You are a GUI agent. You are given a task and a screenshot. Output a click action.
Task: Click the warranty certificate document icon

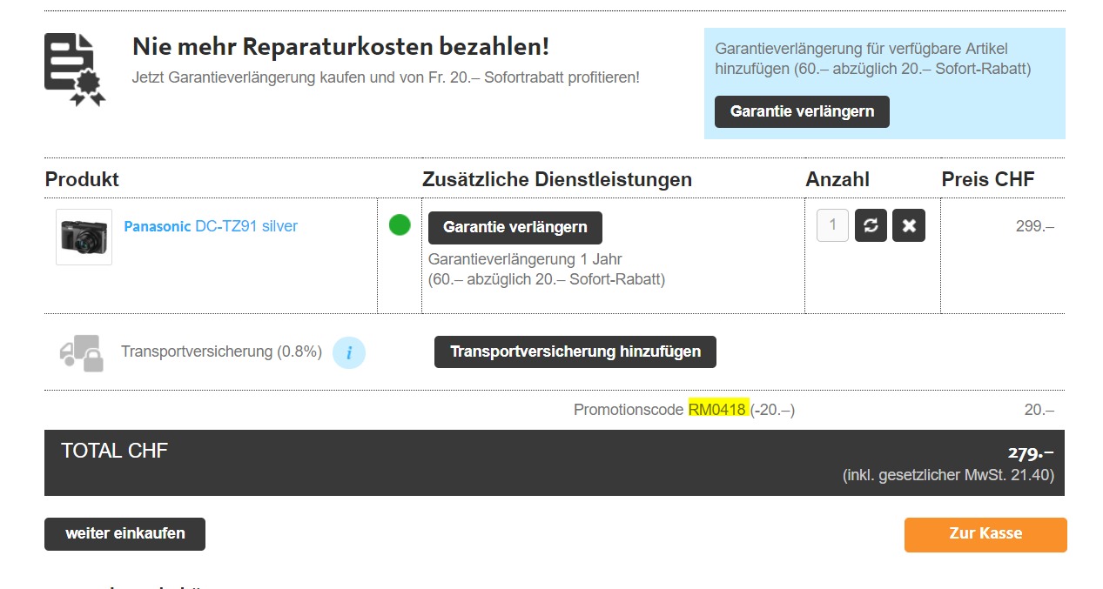[x=75, y=70]
